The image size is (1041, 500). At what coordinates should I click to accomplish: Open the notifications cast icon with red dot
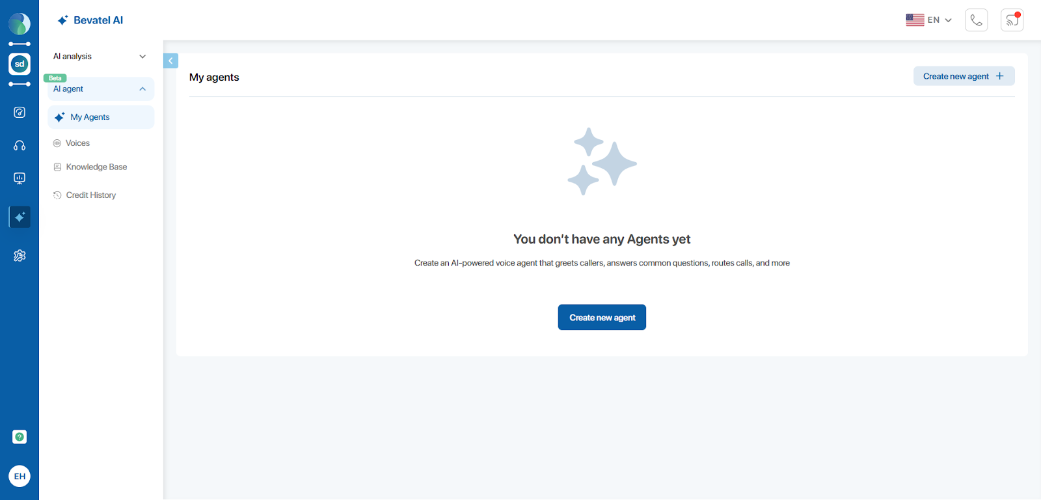pos(1012,20)
